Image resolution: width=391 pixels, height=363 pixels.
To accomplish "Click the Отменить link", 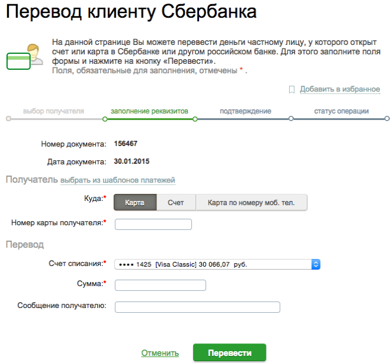I will click(x=160, y=353).
